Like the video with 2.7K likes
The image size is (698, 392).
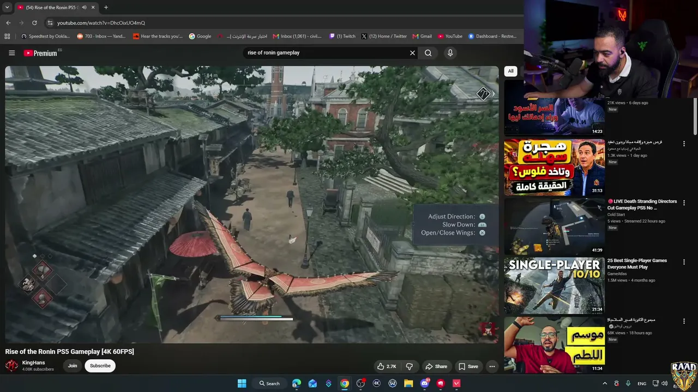[x=387, y=366]
